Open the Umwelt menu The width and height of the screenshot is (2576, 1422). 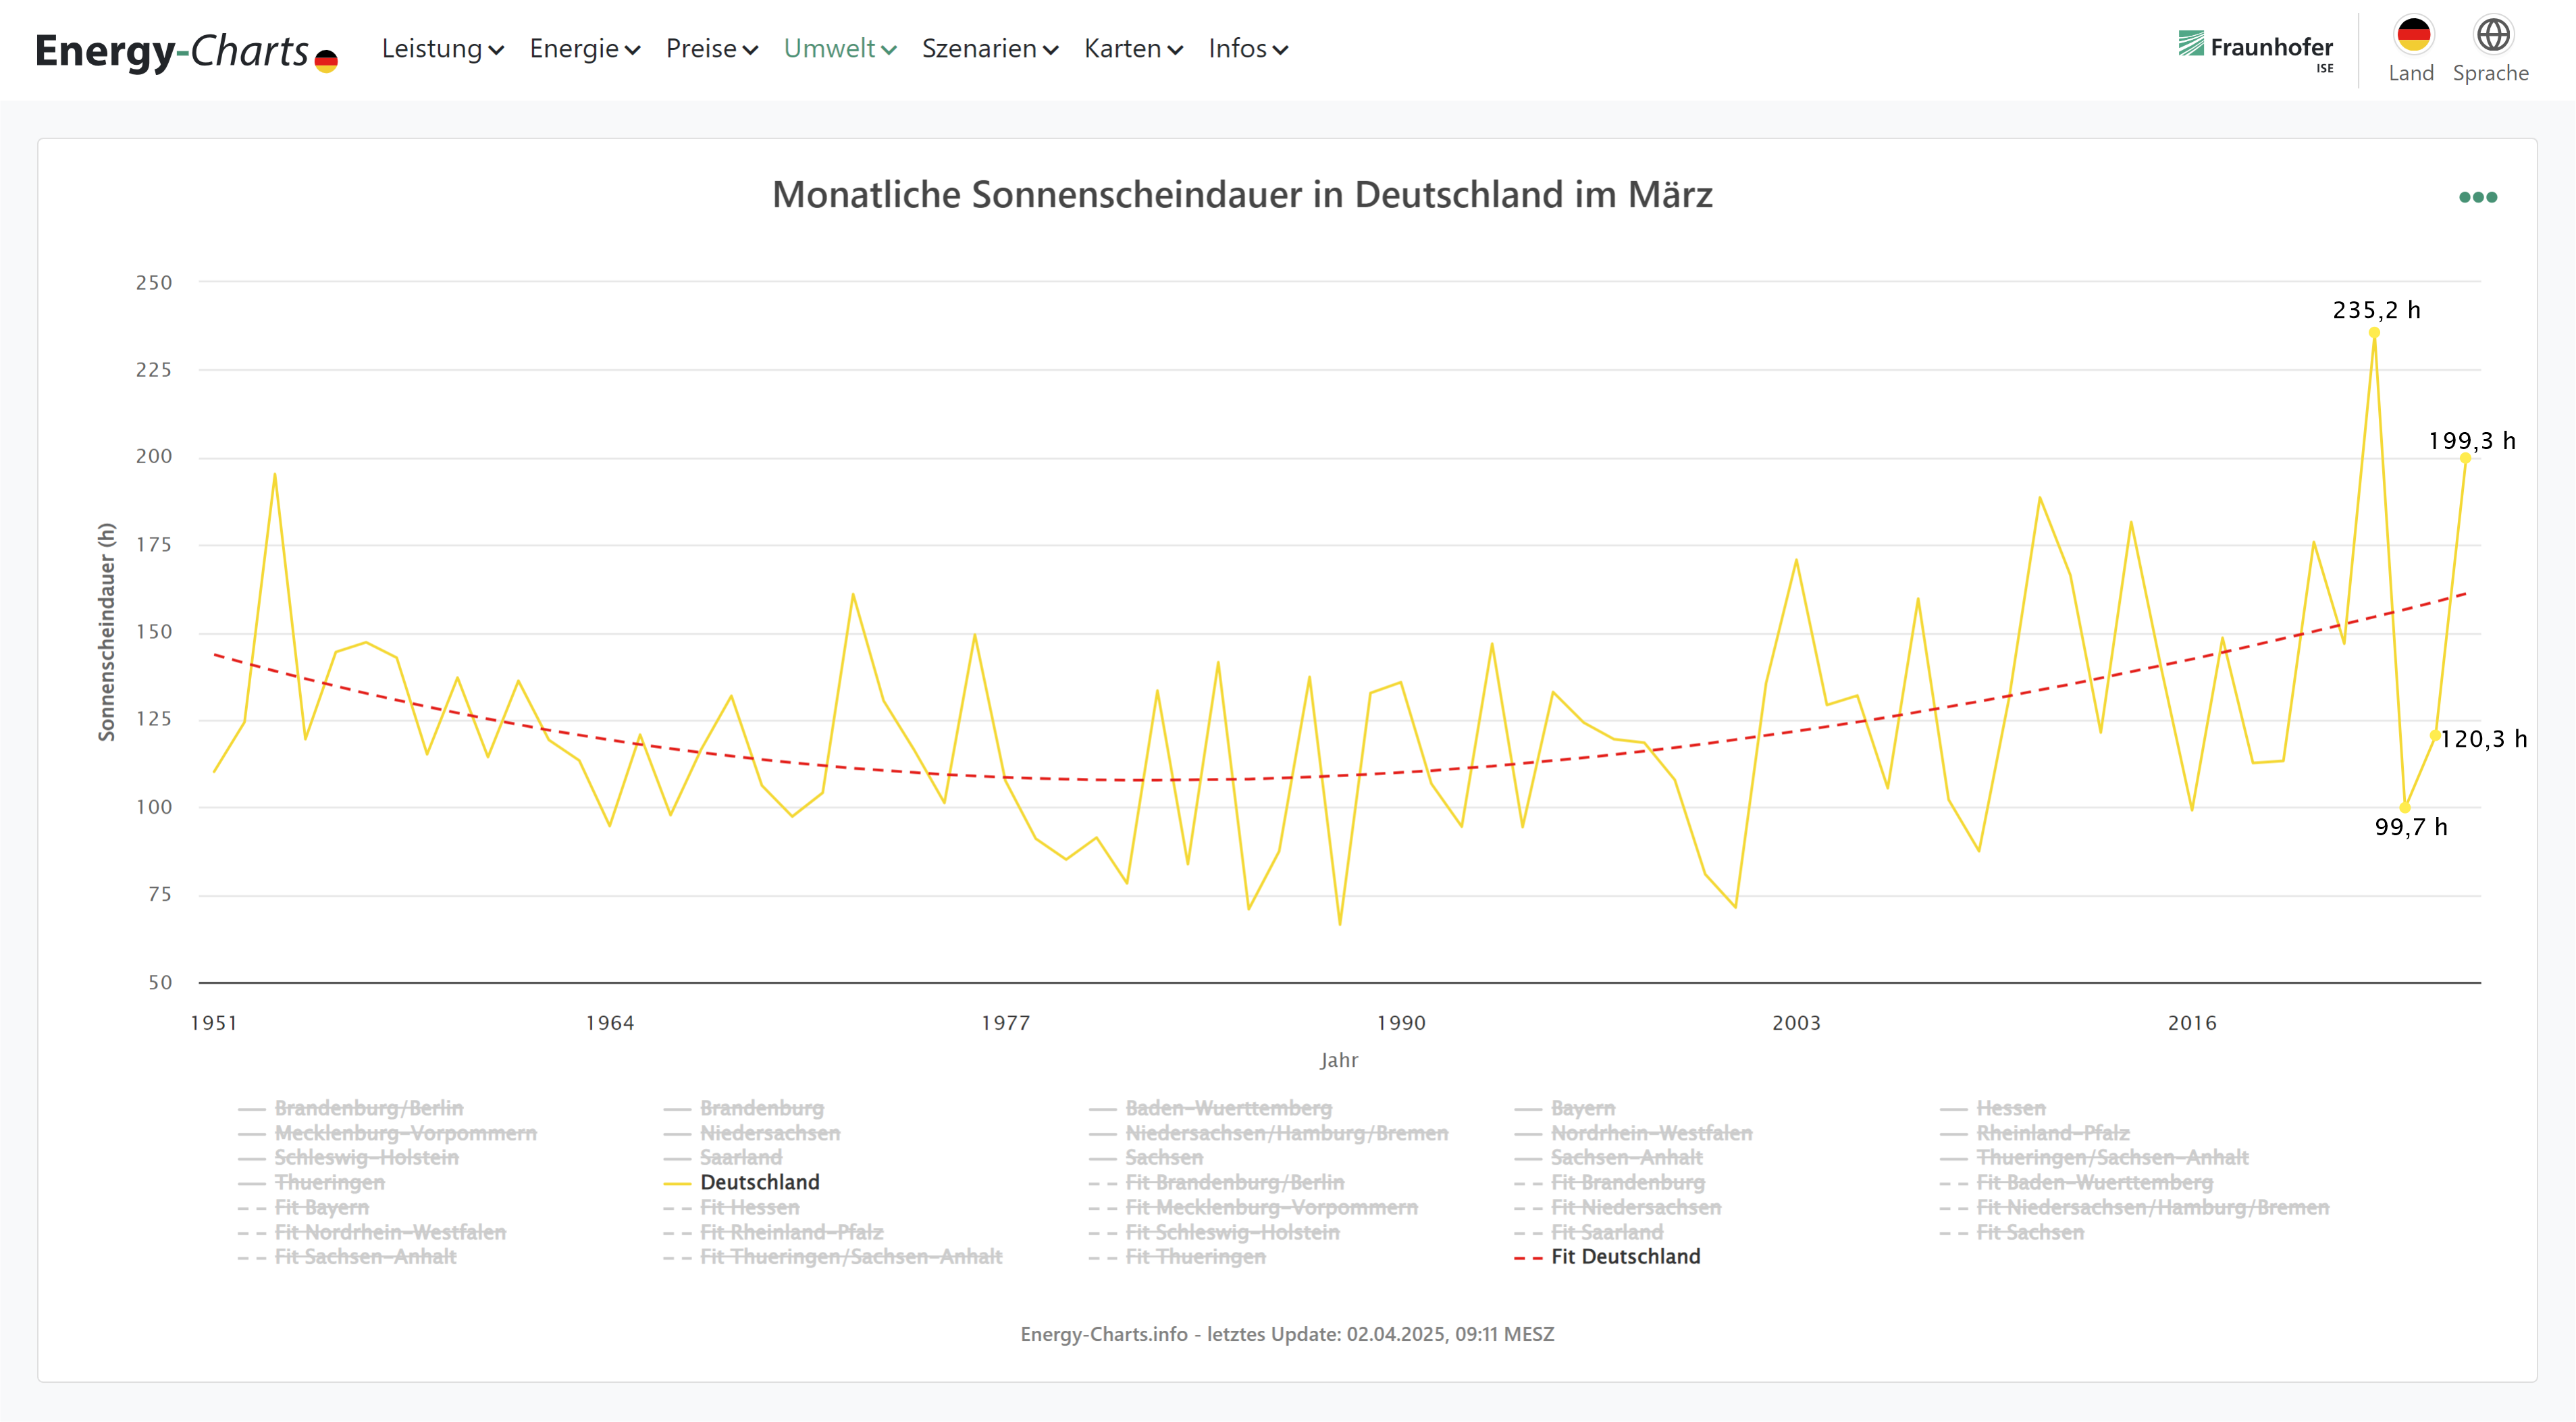tap(840, 48)
